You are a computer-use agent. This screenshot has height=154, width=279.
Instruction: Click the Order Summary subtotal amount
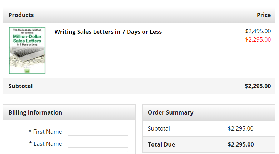click(x=240, y=128)
